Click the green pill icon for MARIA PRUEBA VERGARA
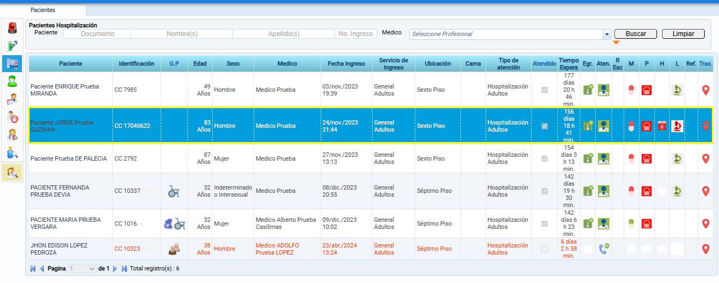Screen dimensions: 719x283 pos(631,223)
